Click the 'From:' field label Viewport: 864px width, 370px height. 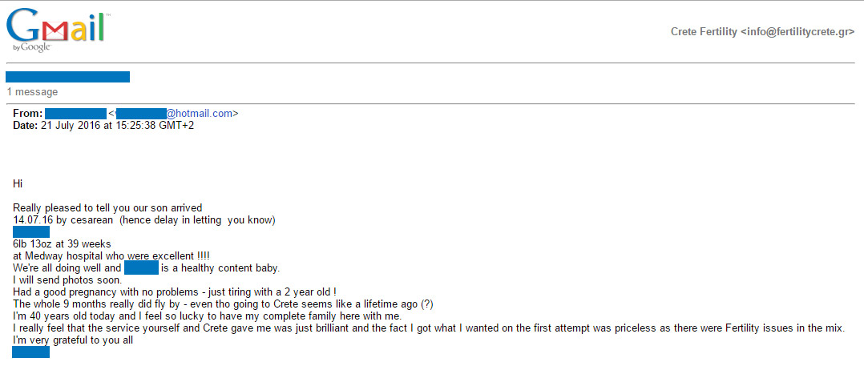(27, 114)
